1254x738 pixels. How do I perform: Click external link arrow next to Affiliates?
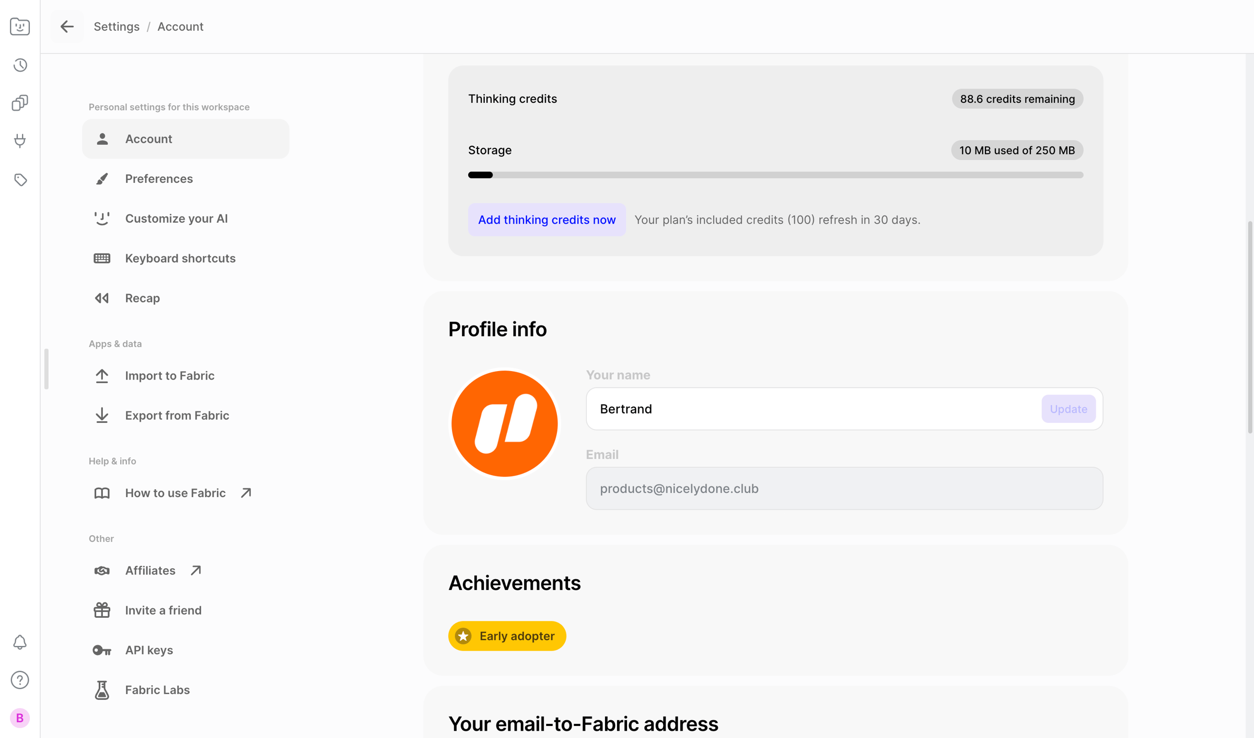(195, 570)
